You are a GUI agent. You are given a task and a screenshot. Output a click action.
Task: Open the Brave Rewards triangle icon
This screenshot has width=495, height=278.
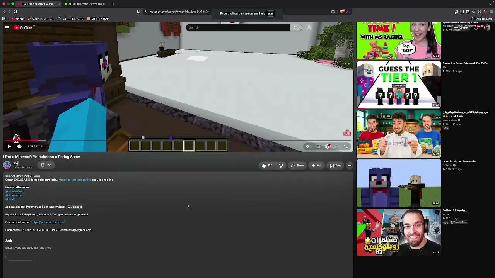coord(348,12)
